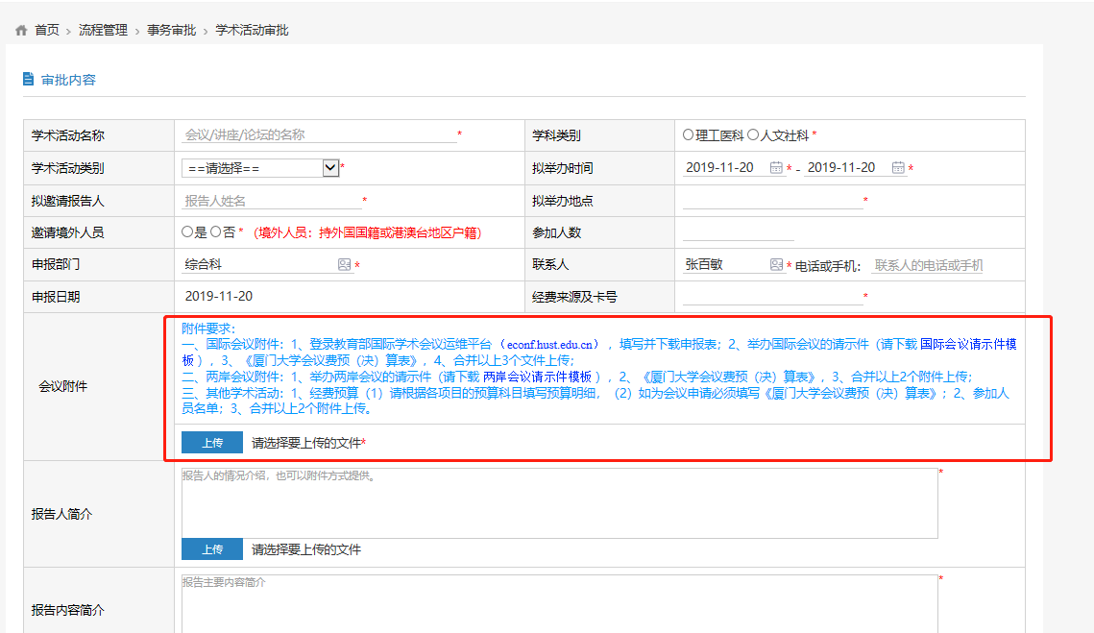Click the department picker icon beside 综合科
The width and height of the screenshot is (1094, 633).
[x=344, y=265]
